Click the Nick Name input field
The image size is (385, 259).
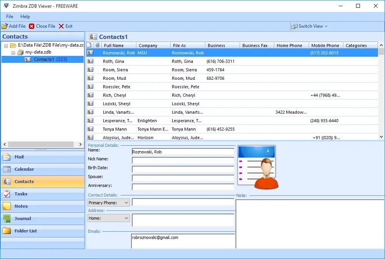click(x=183, y=161)
